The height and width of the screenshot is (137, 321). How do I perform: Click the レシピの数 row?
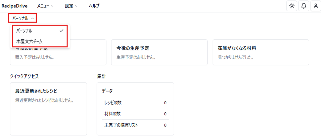pos(135,103)
